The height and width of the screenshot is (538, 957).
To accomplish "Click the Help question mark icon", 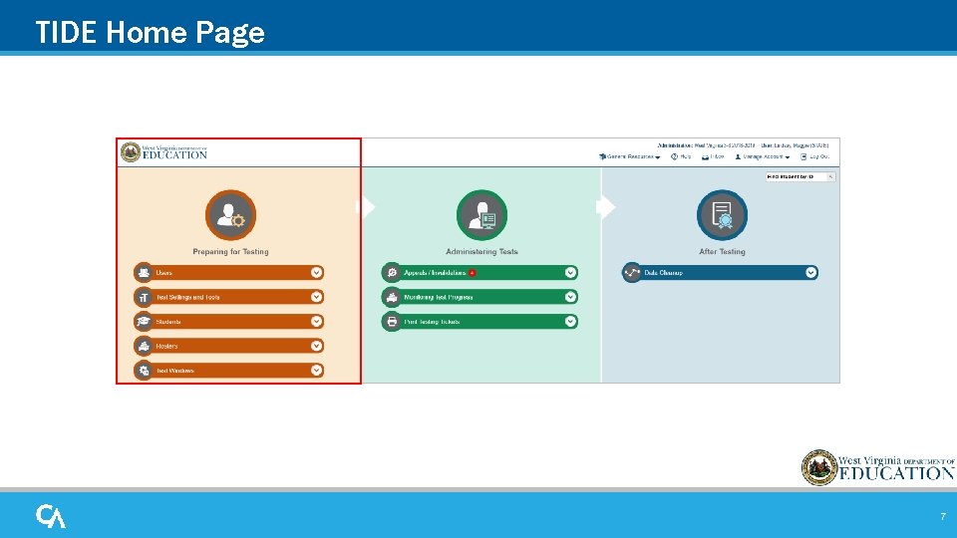I will tap(675, 156).
